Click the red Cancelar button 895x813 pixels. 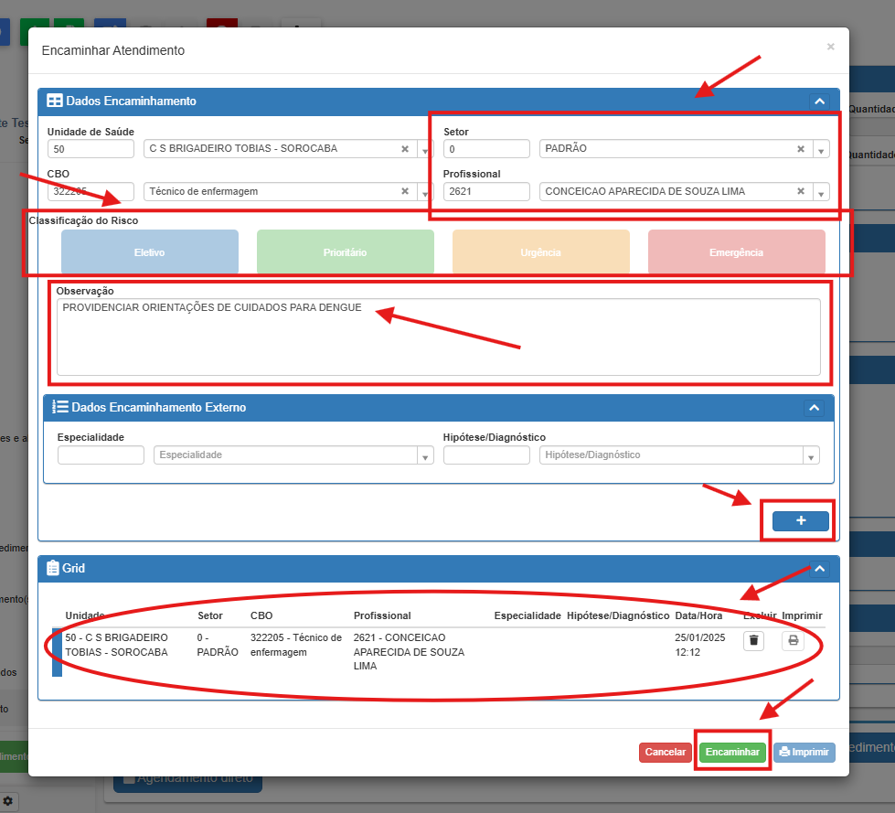click(666, 752)
